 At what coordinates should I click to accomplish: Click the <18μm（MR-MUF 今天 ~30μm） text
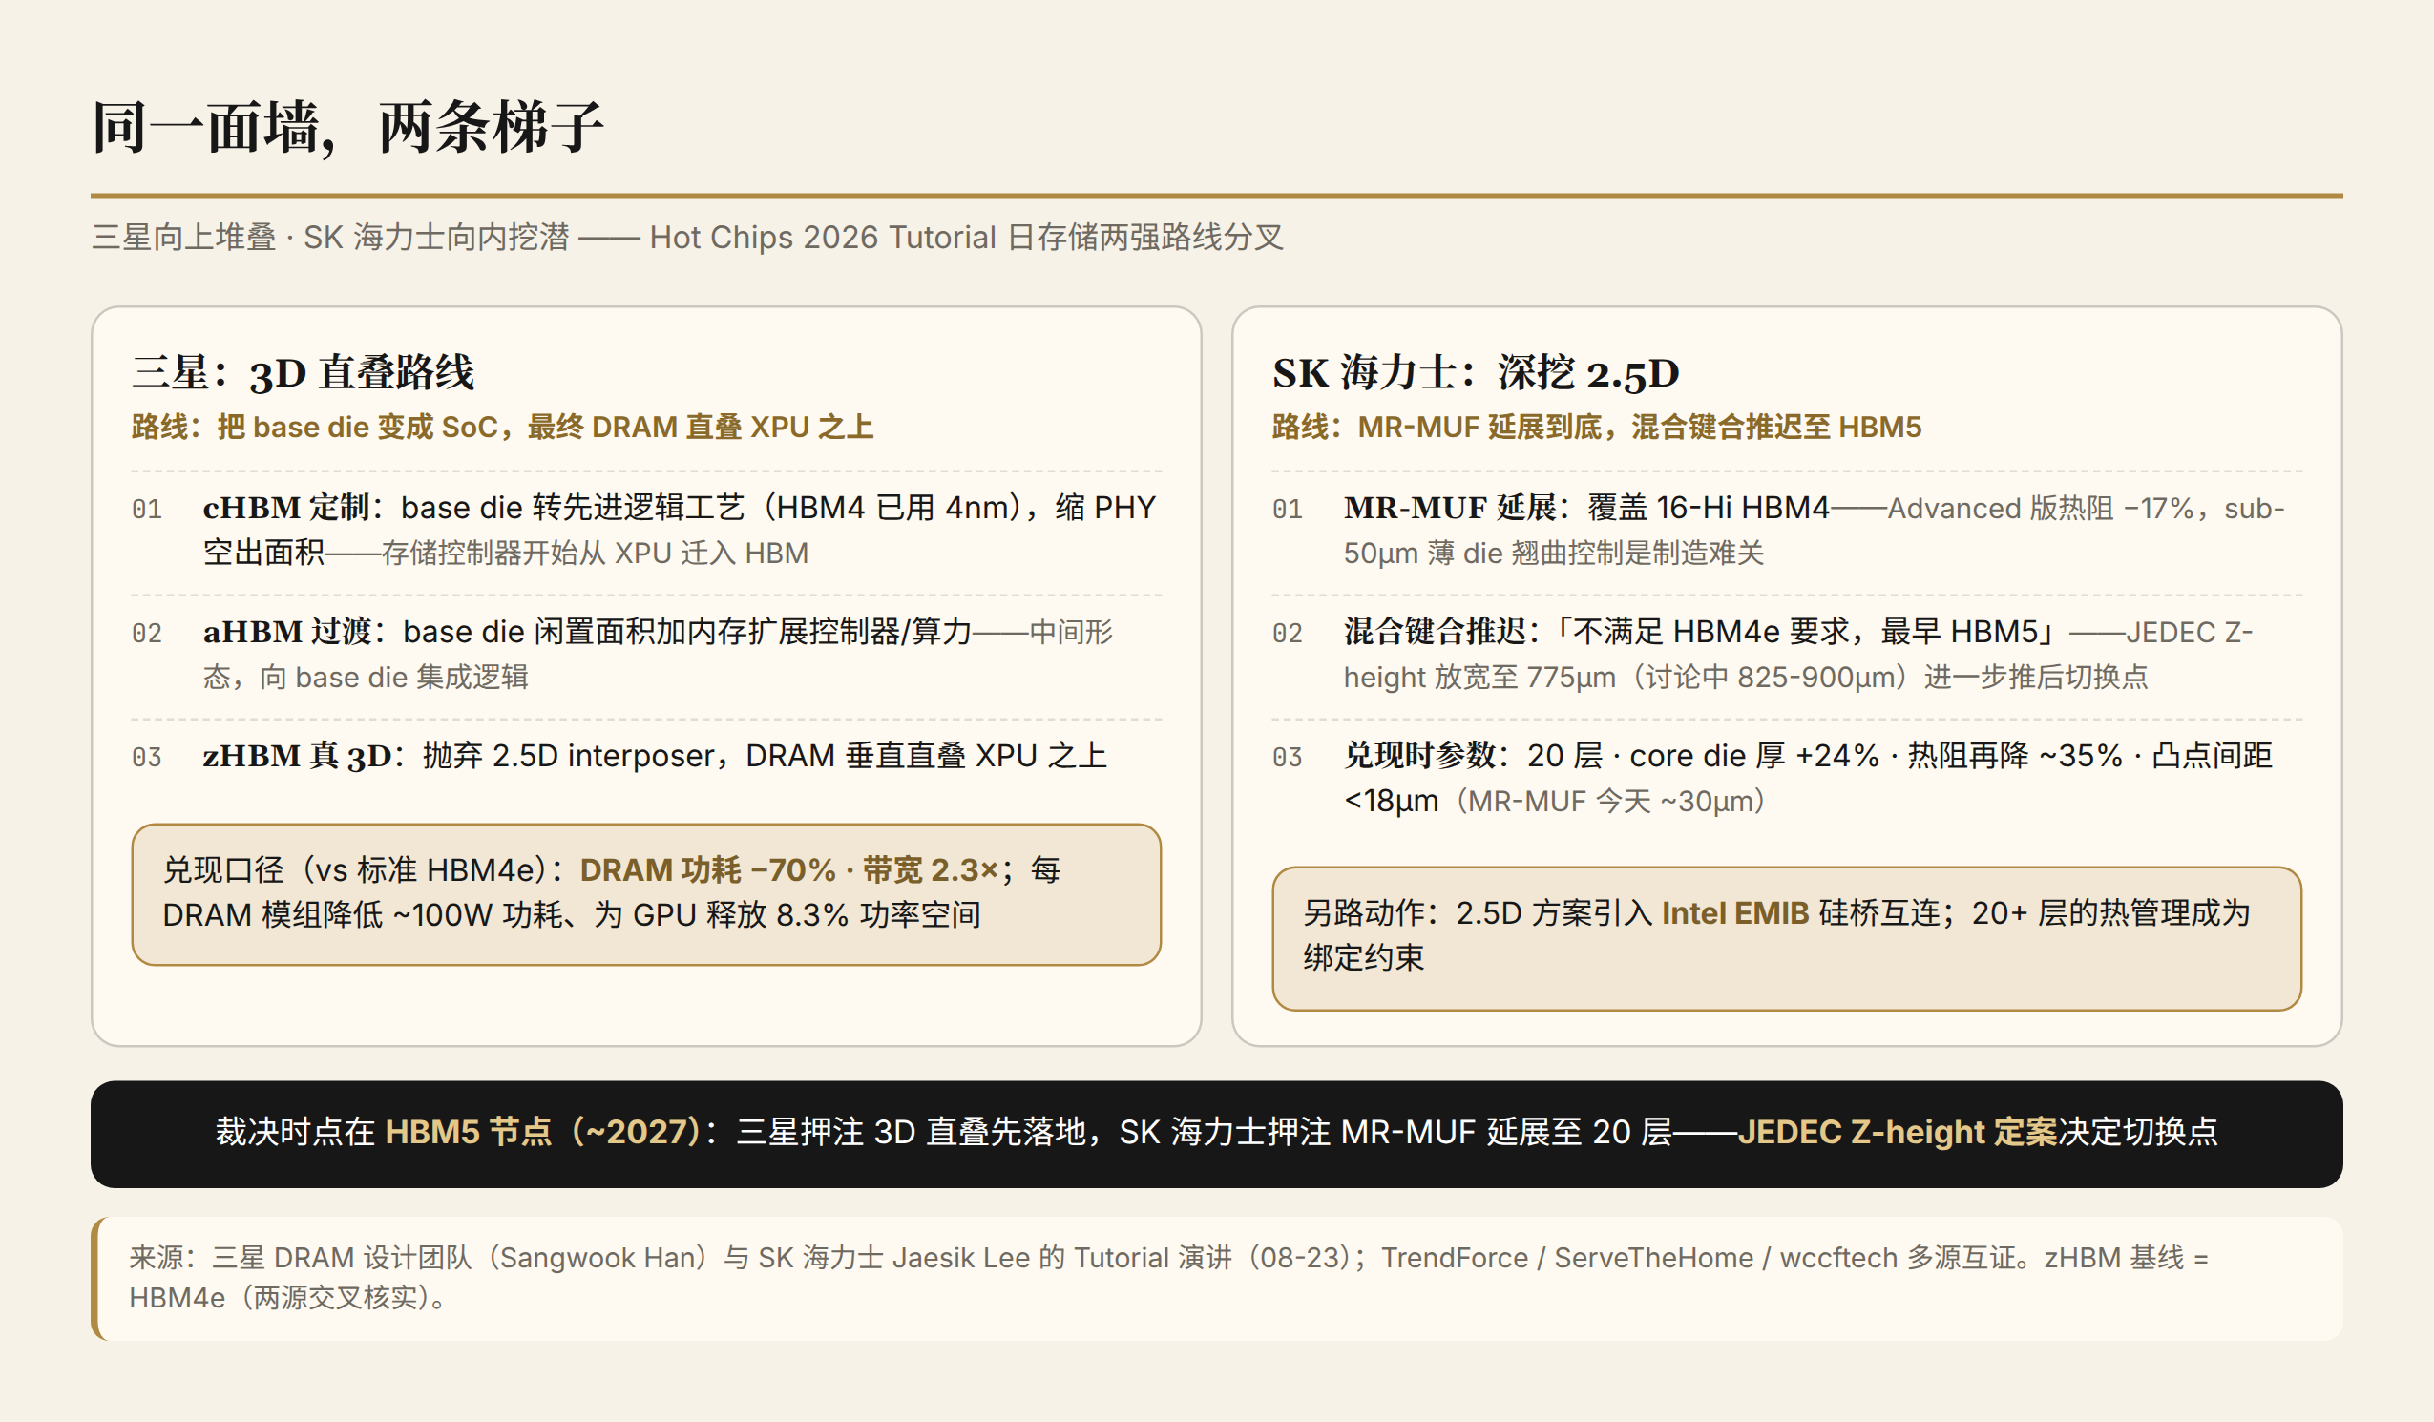(1555, 801)
